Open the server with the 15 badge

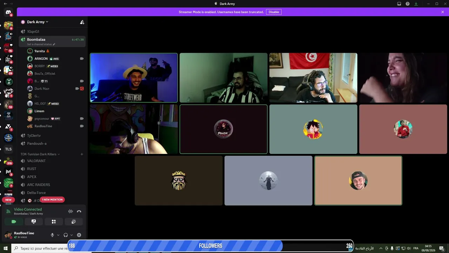8,48
